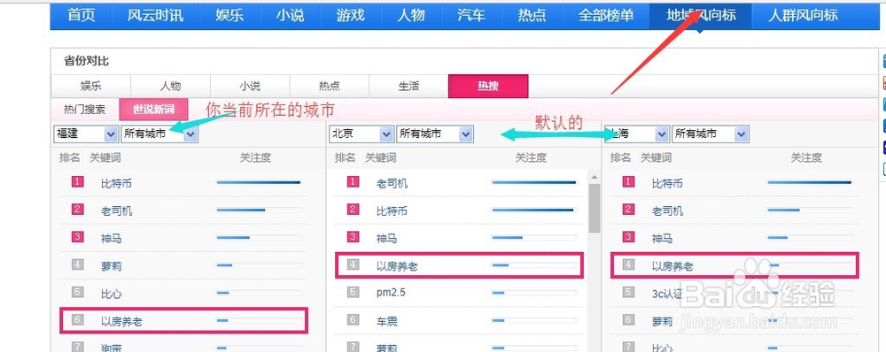This screenshot has height=352, width=886.
Task: Select 娱乐 category under 省份对比
Action: point(91,87)
